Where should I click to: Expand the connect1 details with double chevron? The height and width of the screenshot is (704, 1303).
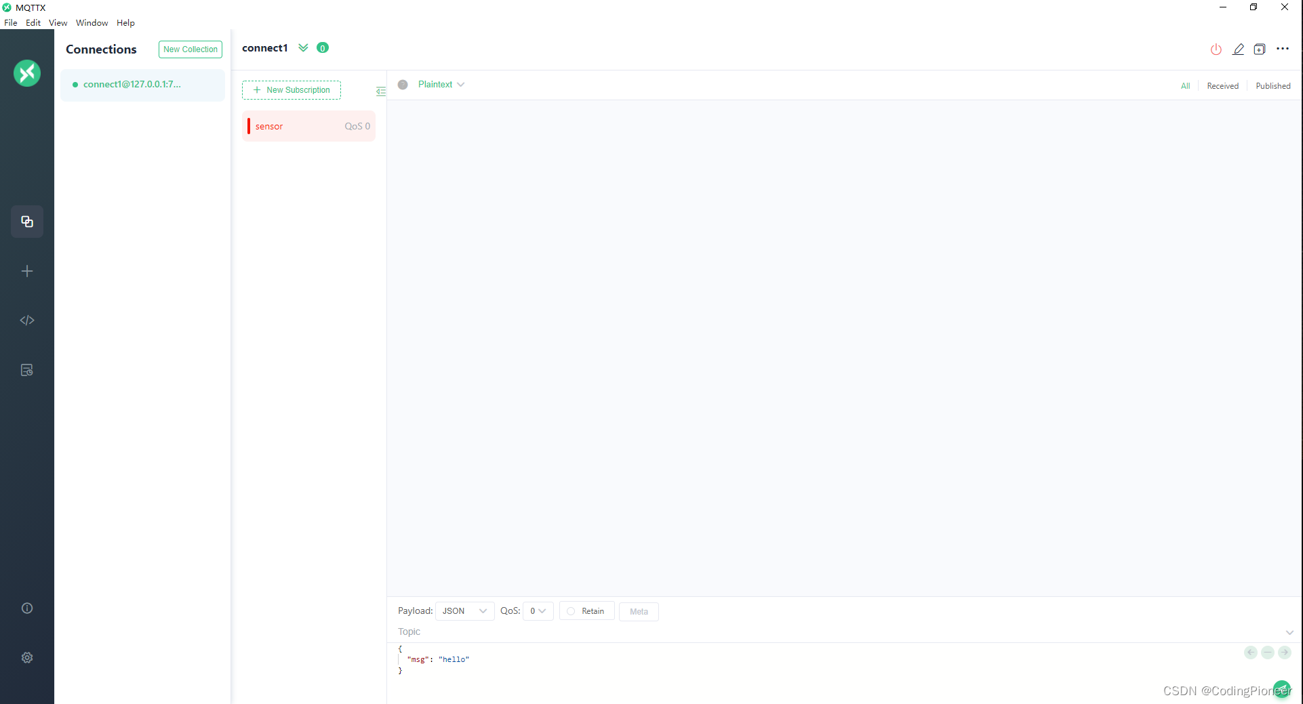(x=303, y=47)
